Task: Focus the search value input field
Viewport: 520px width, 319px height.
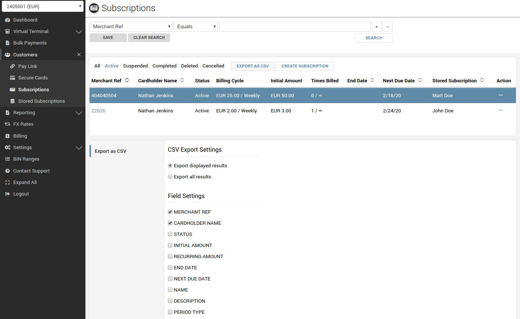Action: click(x=295, y=27)
